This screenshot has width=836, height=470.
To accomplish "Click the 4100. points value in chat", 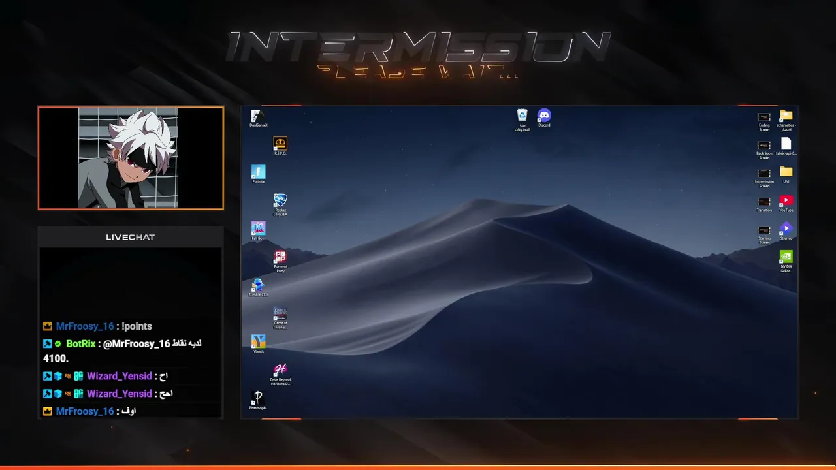I will click(x=56, y=359).
